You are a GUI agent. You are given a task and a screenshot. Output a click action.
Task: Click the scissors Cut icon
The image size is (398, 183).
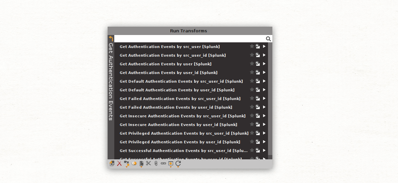pyautogui.click(x=148, y=164)
